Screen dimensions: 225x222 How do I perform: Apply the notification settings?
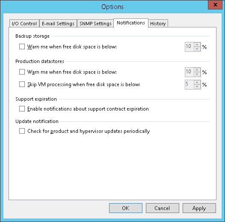click(199, 208)
